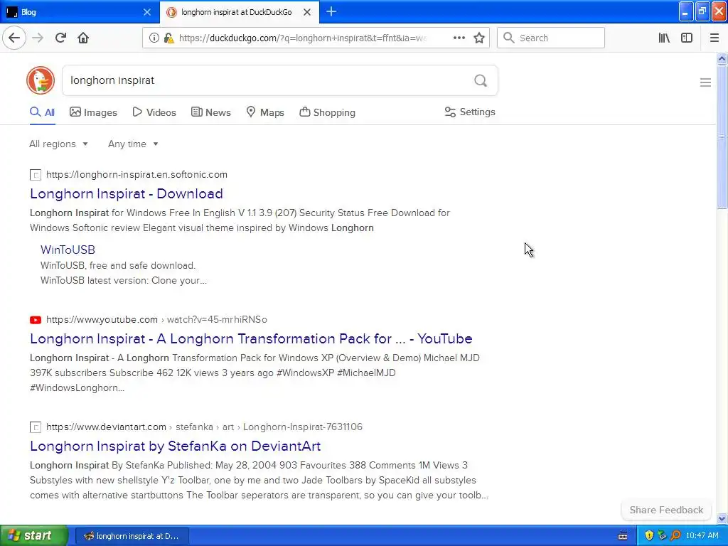Open the Longhorn Inspirat YouTube result
728x546 pixels.
click(251, 339)
